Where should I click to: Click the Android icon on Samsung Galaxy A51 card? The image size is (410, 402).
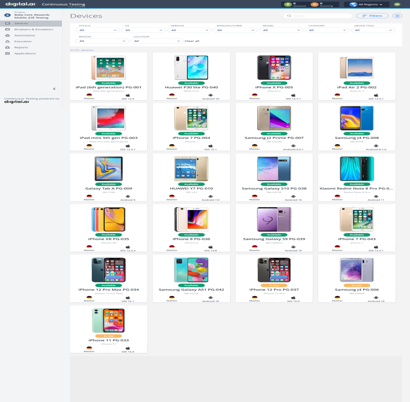210,298
